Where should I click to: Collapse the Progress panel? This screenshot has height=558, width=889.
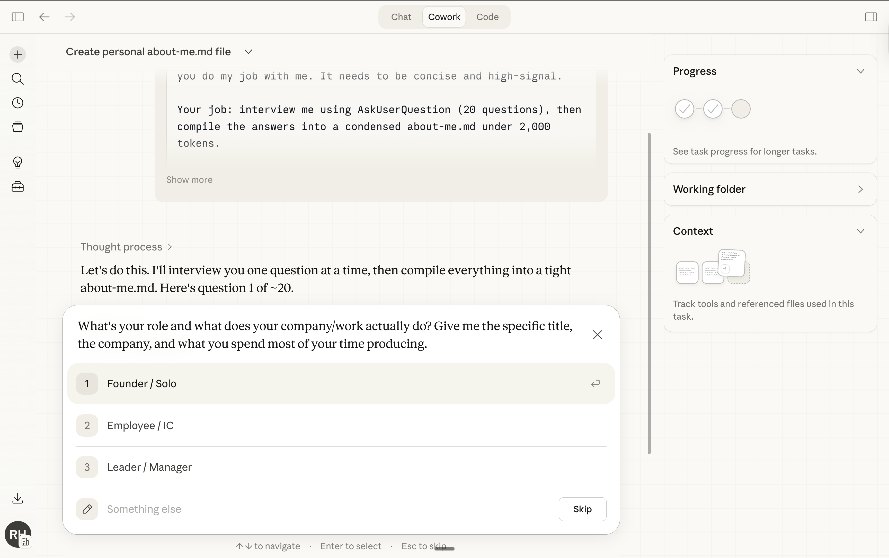pos(860,71)
